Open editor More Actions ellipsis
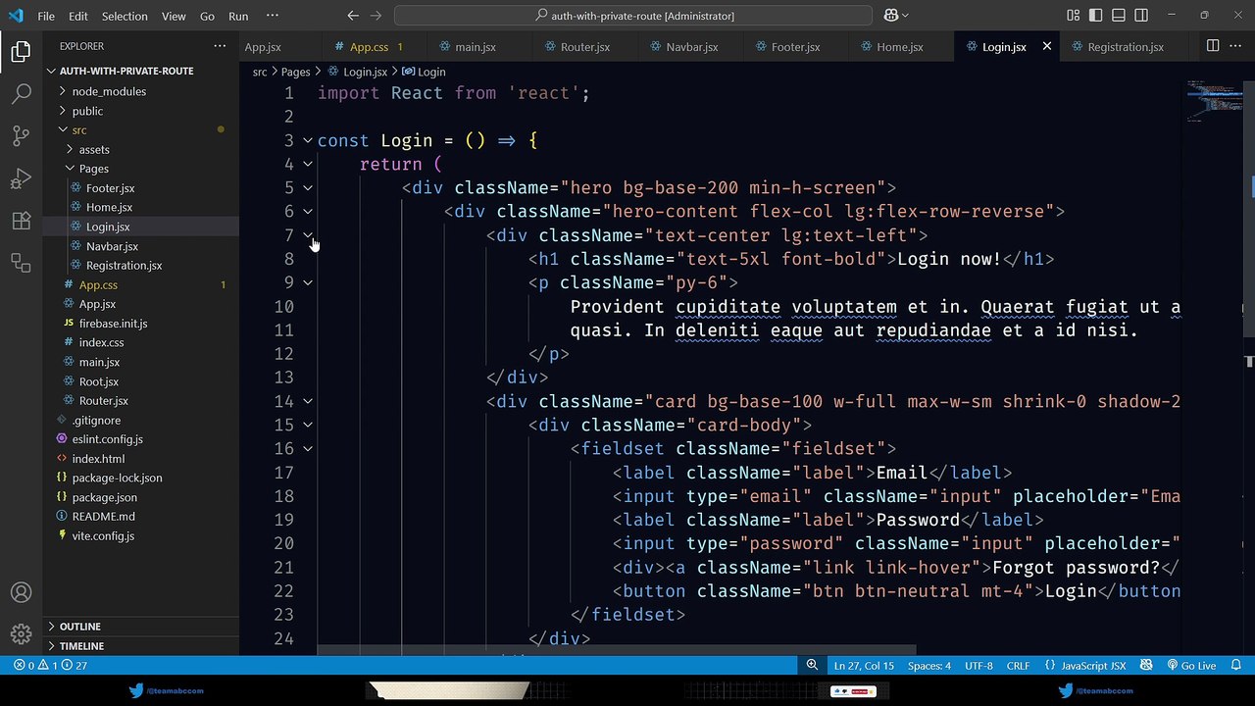 pyautogui.click(x=1236, y=46)
